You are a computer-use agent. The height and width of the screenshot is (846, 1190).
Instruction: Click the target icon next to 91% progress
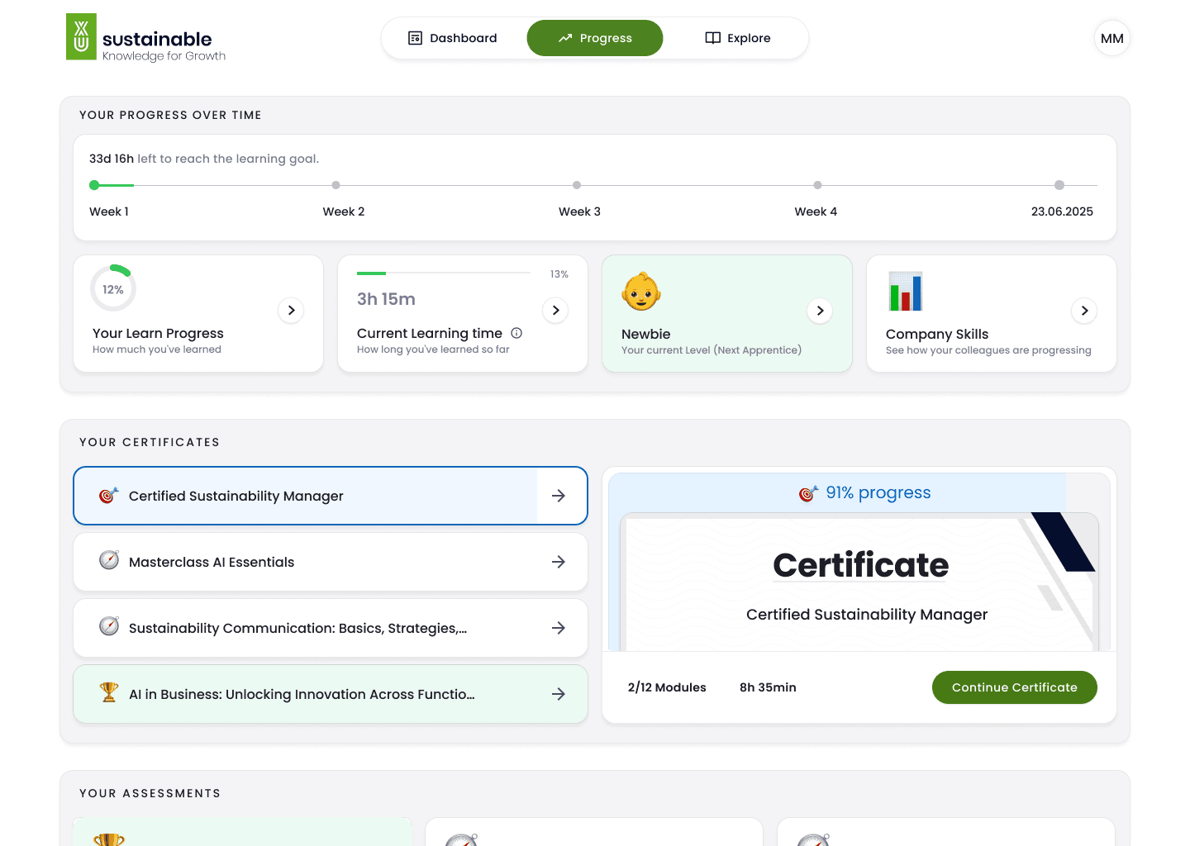click(807, 492)
